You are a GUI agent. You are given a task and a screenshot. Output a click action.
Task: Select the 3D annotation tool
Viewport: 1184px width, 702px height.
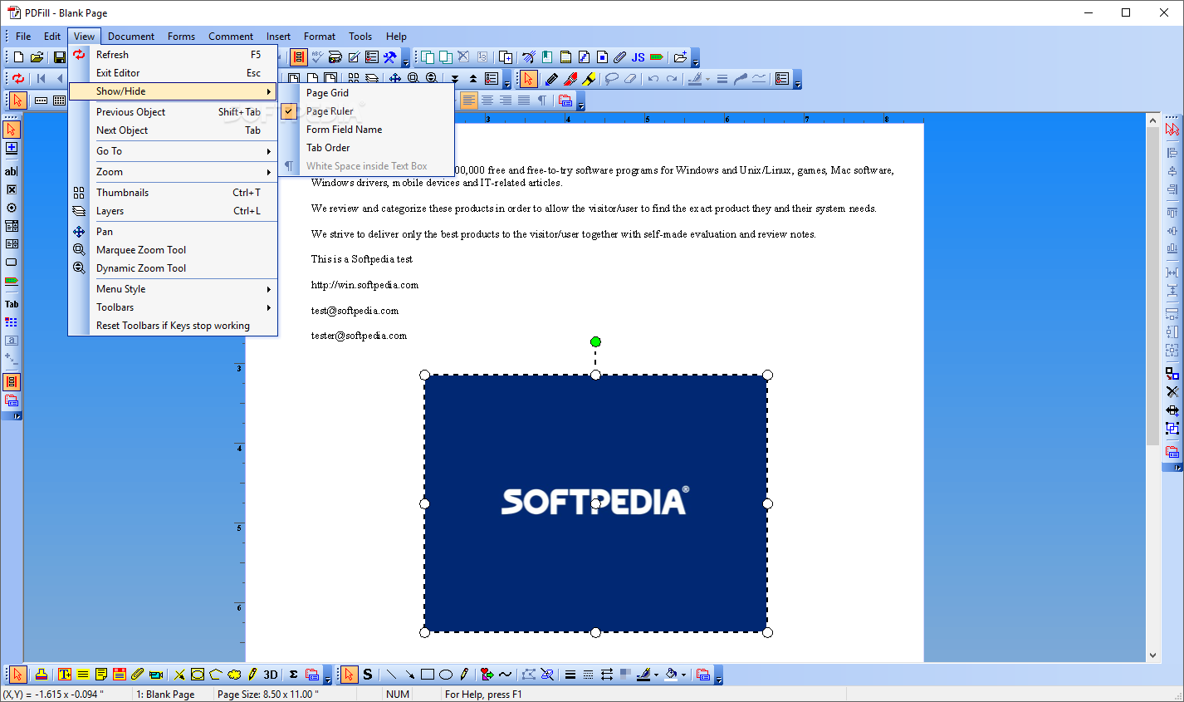coord(271,675)
